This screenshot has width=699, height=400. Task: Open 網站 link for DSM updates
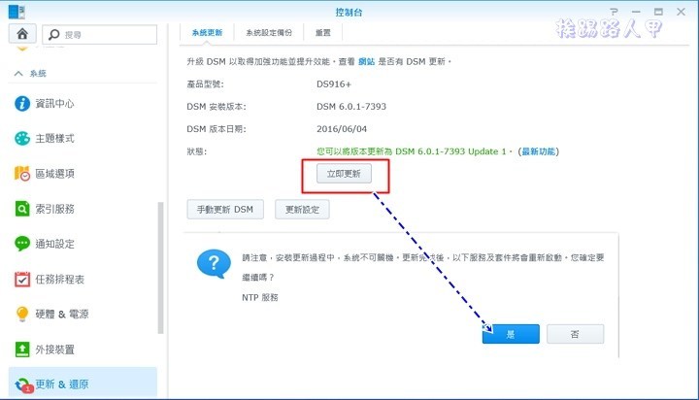366,61
